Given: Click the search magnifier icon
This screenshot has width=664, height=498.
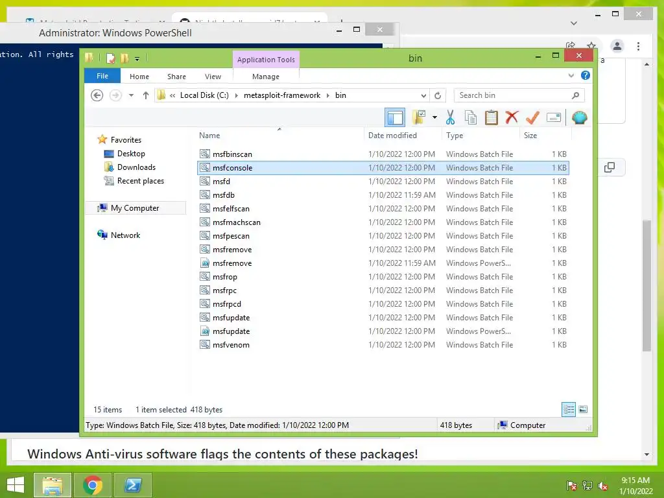Looking at the screenshot, I should click(576, 95).
